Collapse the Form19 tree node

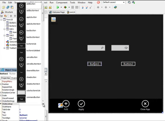1,20
